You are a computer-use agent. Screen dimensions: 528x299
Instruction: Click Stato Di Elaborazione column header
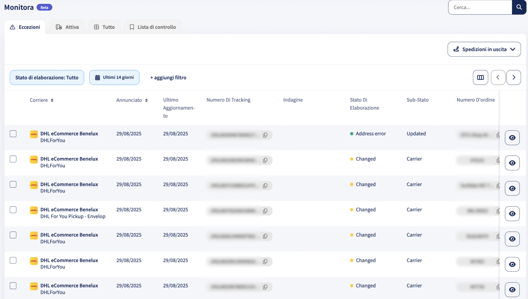364,104
